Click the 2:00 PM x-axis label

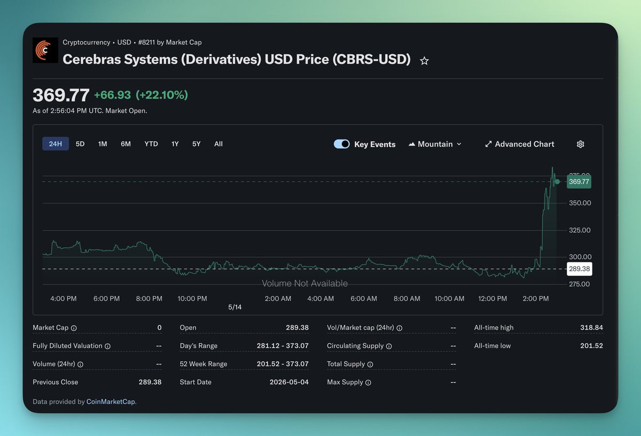[x=536, y=299]
